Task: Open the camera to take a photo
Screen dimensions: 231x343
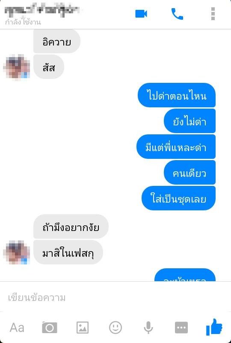Action: point(50,328)
